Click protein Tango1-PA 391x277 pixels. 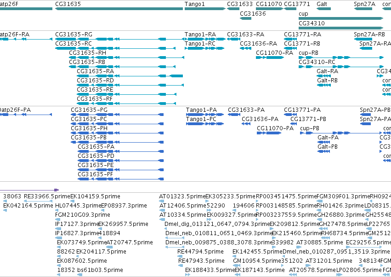tap(205, 115)
